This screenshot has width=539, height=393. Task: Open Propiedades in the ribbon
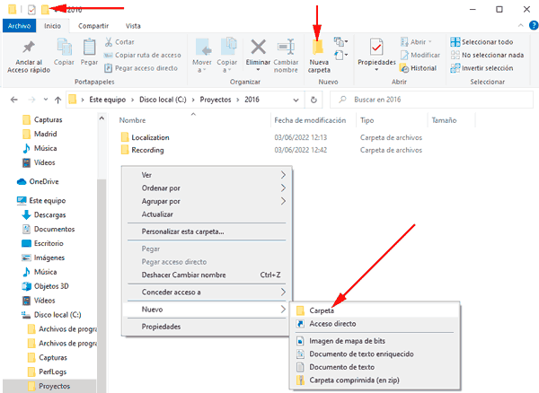coord(376,55)
